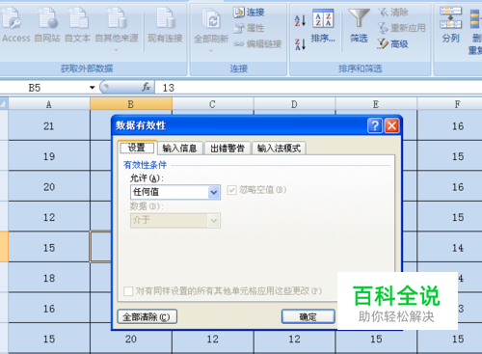Select column C header
The height and width of the screenshot is (354, 482).
[212, 104]
